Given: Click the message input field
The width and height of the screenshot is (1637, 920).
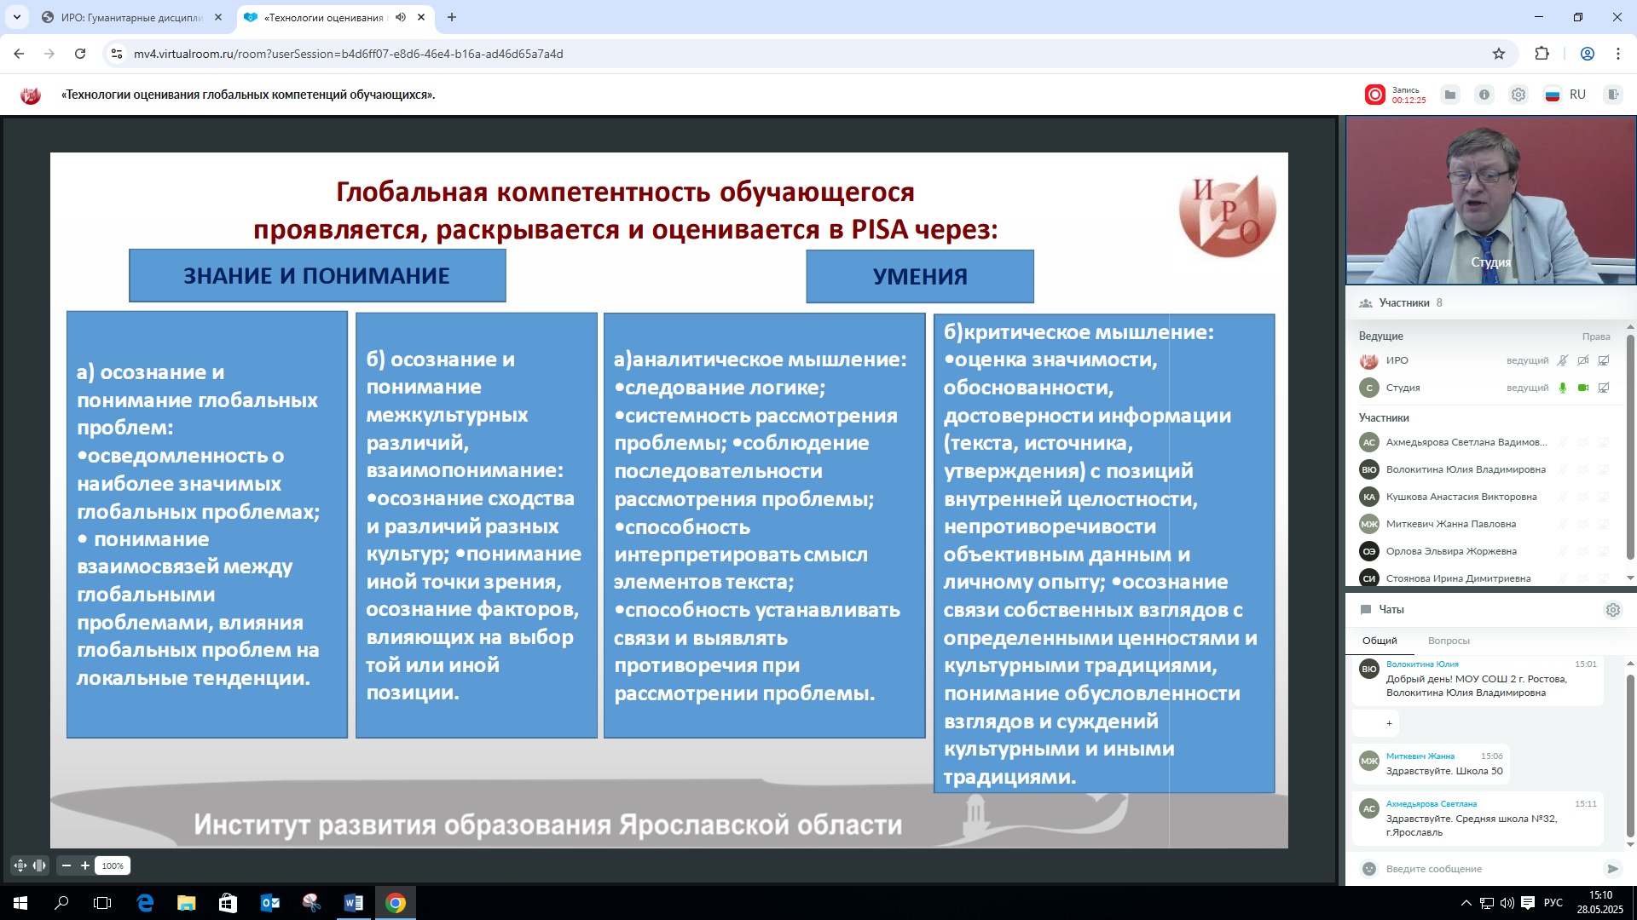Looking at the screenshot, I should [1490, 869].
